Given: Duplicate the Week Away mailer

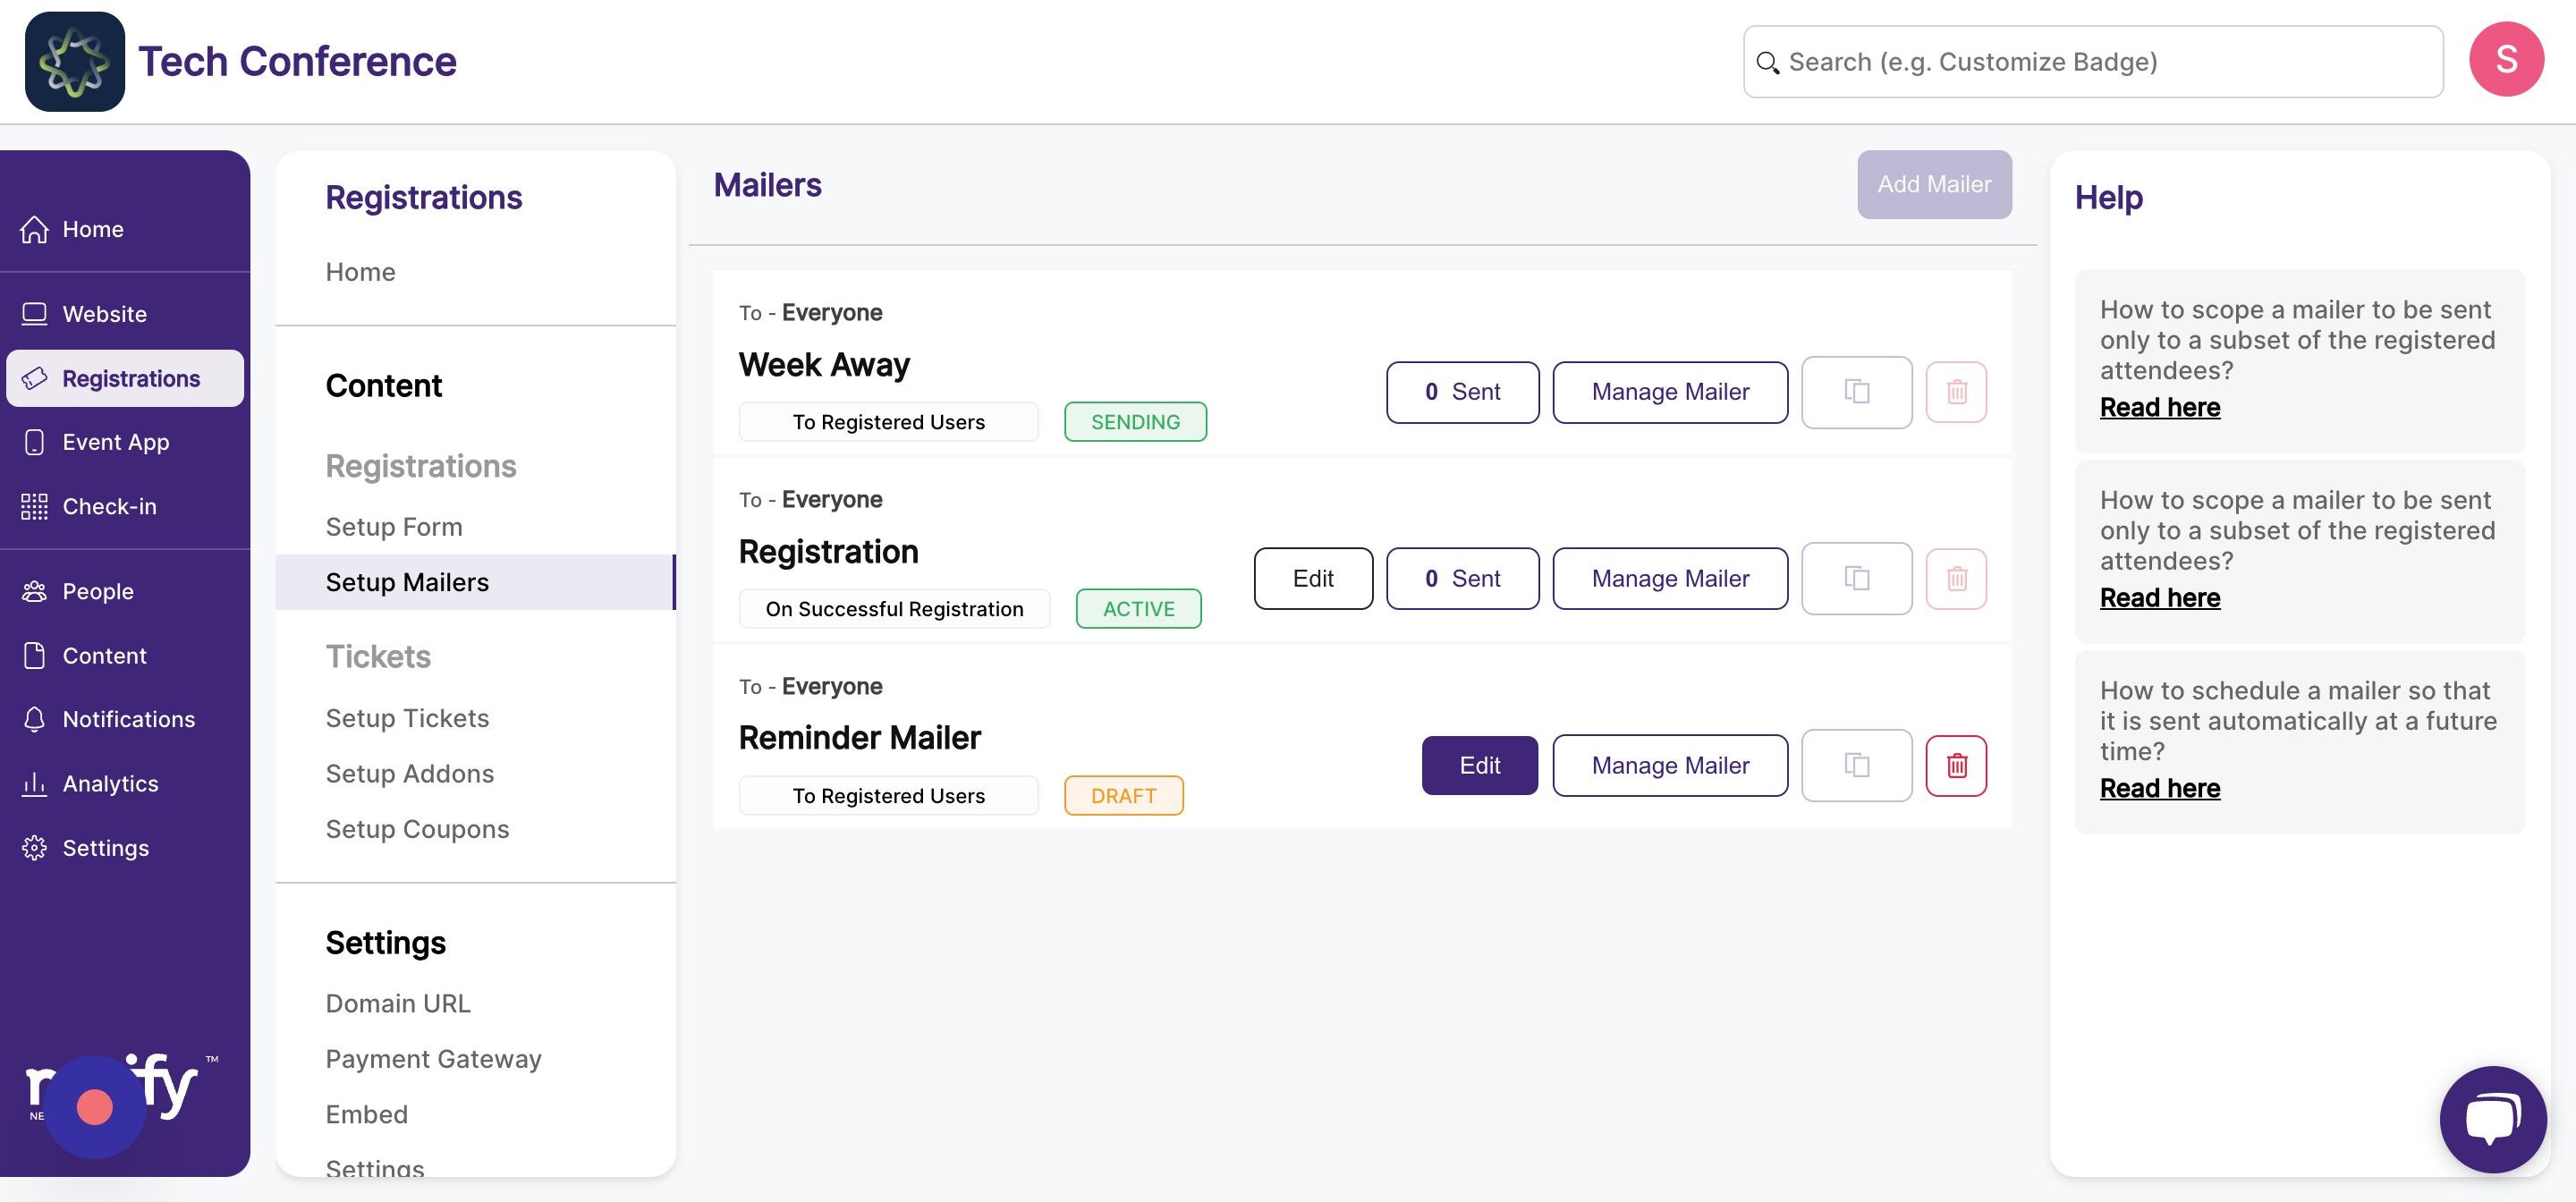Looking at the screenshot, I should click(x=1856, y=392).
